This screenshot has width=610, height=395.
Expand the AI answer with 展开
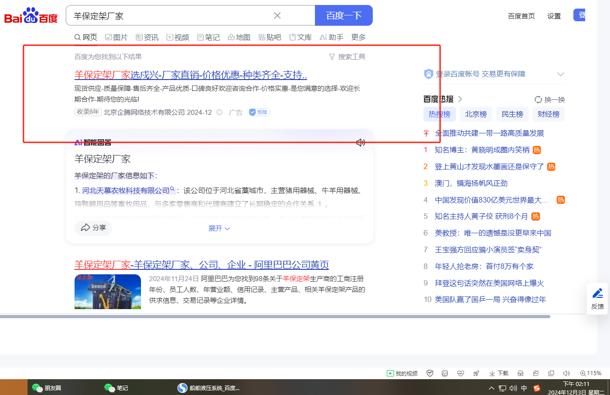219,229
